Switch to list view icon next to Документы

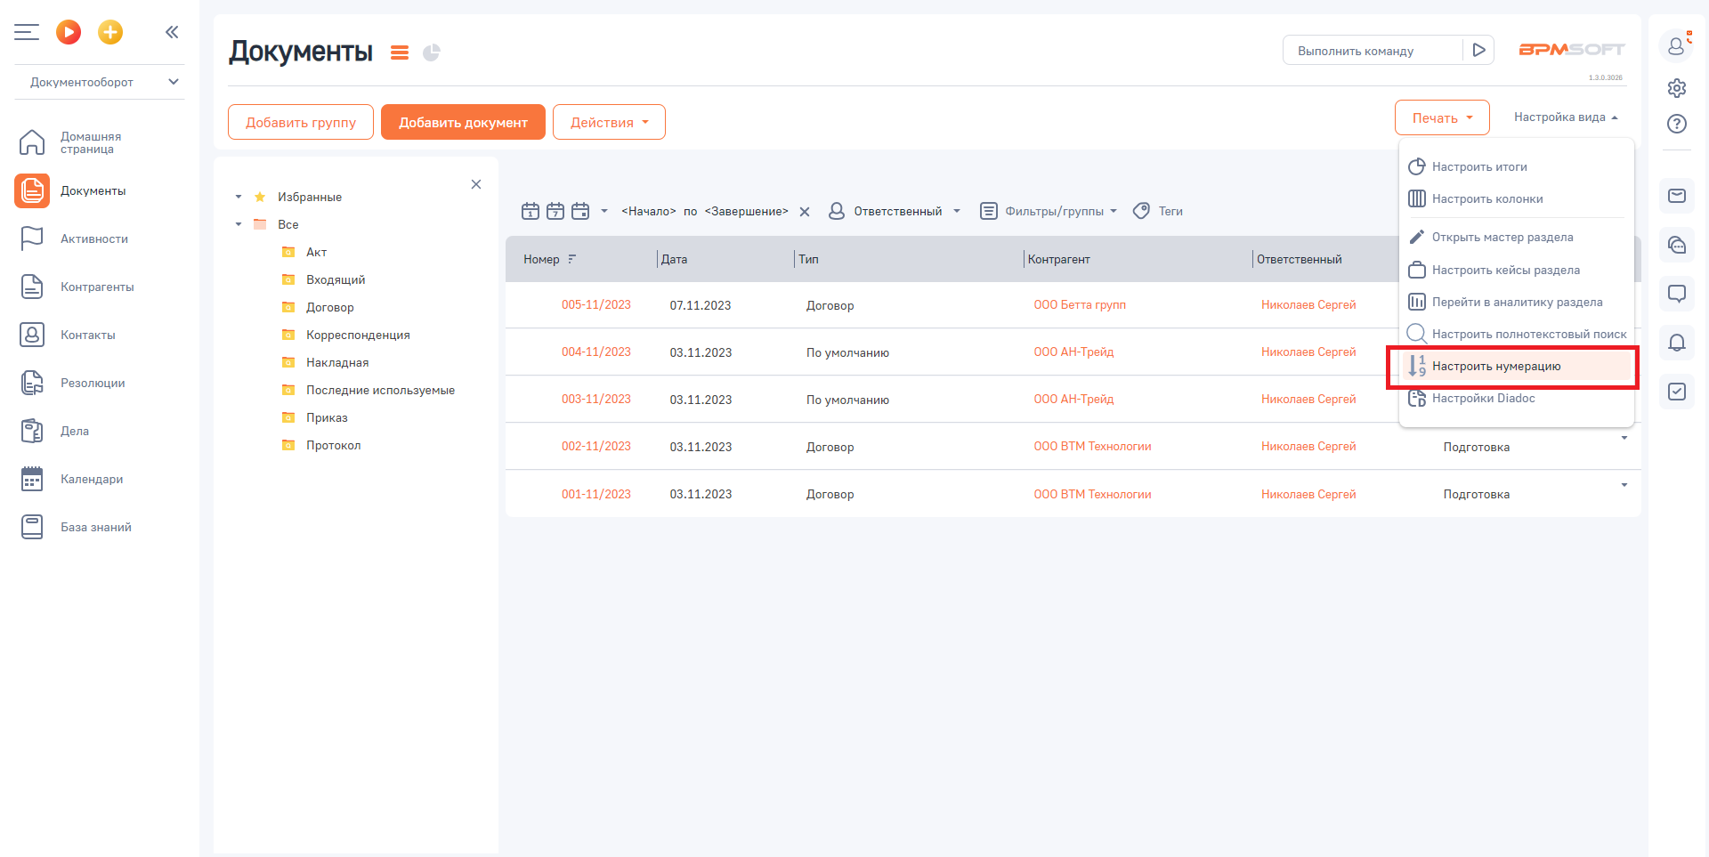coord(400,53)
